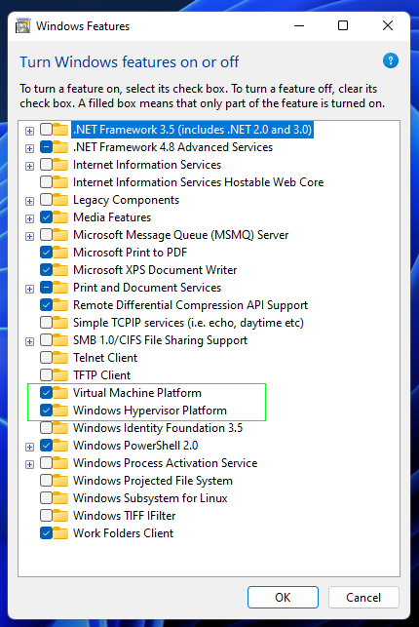
Task: Click the folder icon beside Microsoft Print to PDF
Action: click(60, 253)
